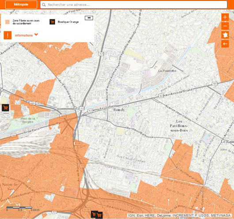The height and width of the screenshot is (219, 234).
Task: Click the Bd-Alsace-lorraine street label
Action: (x=120, y=209)
